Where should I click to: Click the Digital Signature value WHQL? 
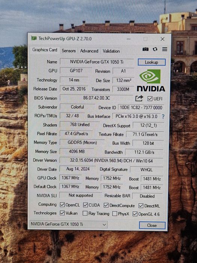pos(147,169)
